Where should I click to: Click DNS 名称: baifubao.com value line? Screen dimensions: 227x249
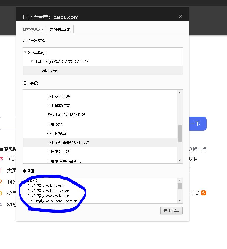(x=48, y=191)
